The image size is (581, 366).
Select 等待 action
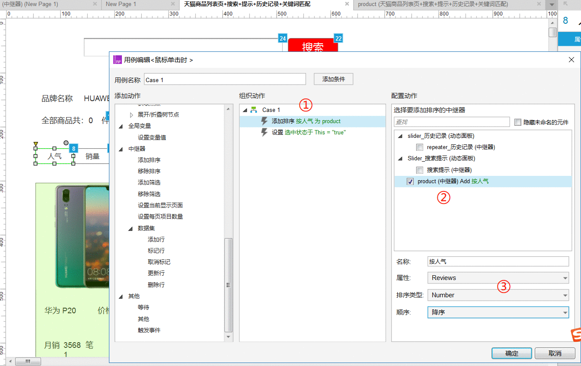[144, 307]
